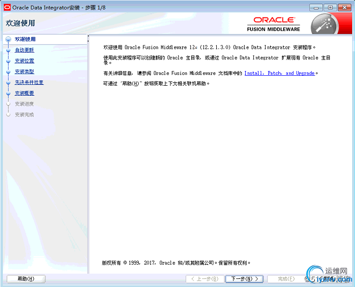The image size is (355, 287).
Task: Go to the 先决条件检查 step
Action: [x=29, y=82]
